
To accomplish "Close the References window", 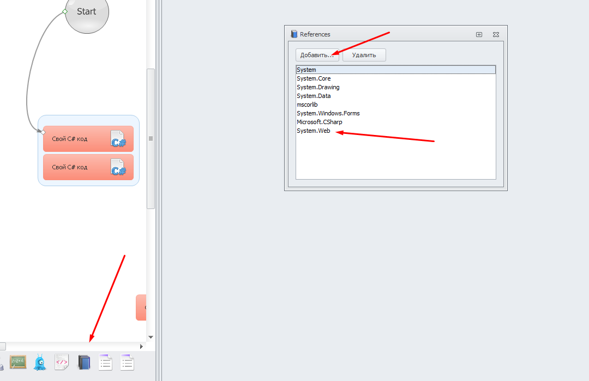I will point(496,34).
